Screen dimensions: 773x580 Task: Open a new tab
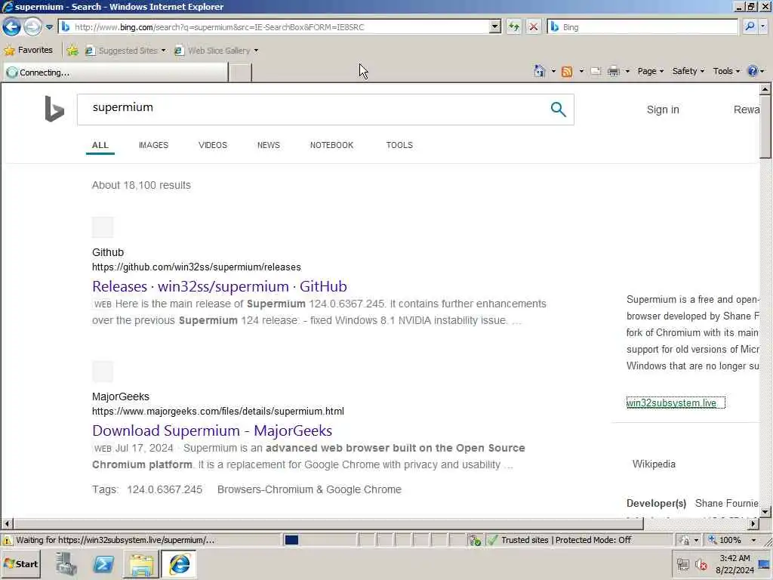point(240,72)
